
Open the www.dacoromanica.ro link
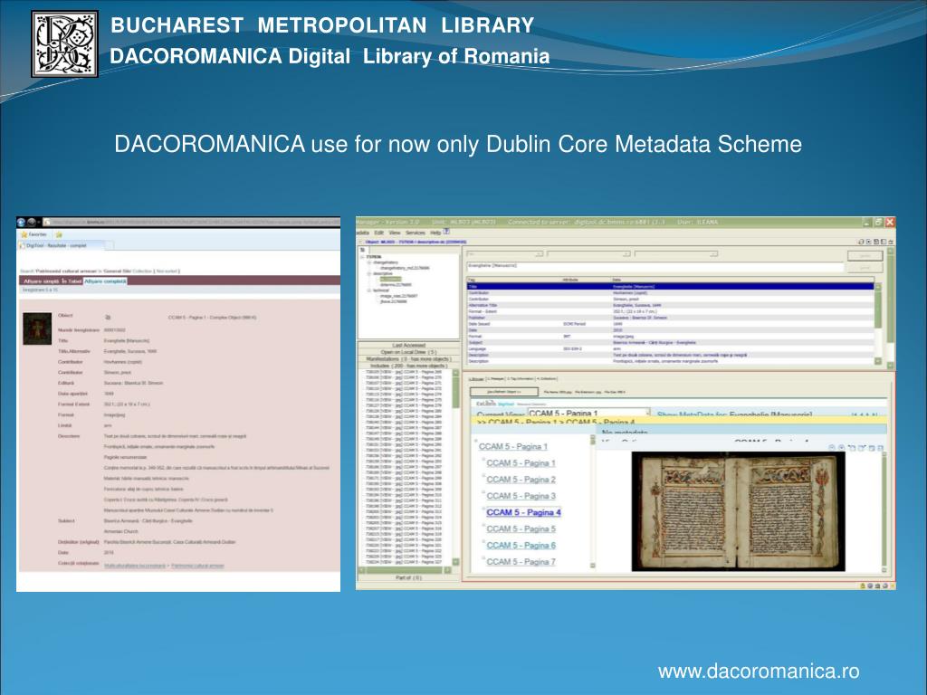pyautogui.click(x=759, y=671)
